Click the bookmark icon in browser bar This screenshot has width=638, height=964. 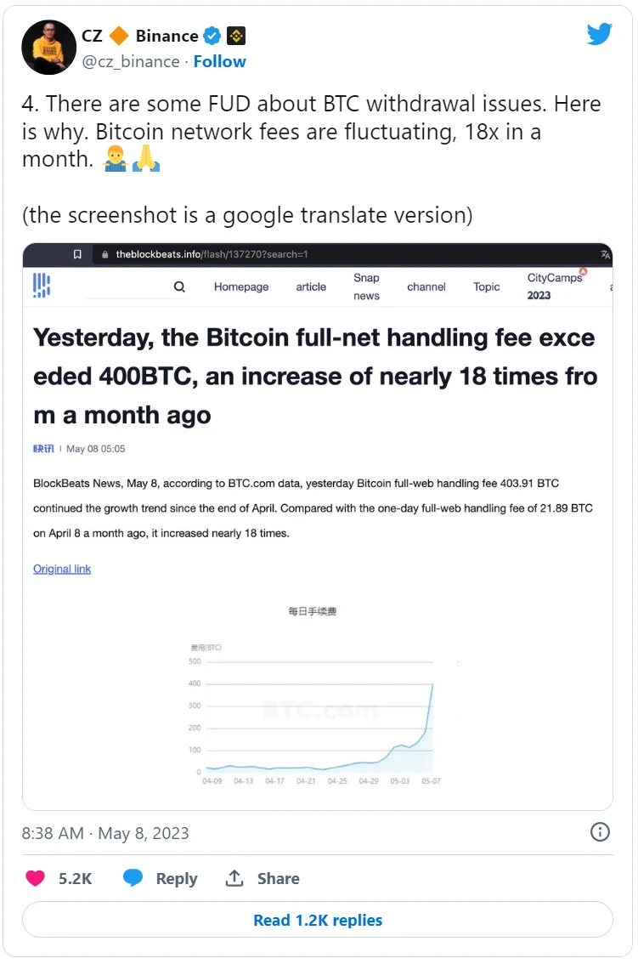(x=77, y=254)
